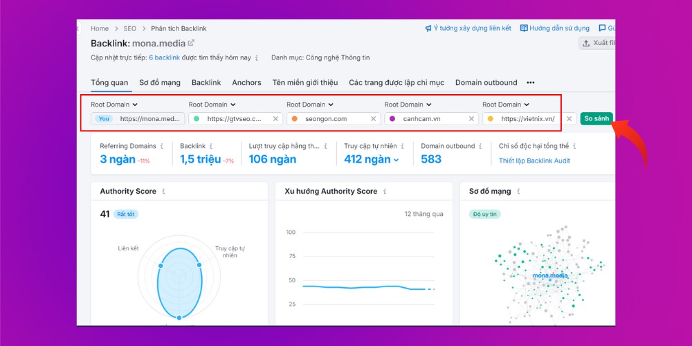The width and height of the screenshot is (692, 346).
Task: Open the Domain outbound tab
Action: click(486, 82)
